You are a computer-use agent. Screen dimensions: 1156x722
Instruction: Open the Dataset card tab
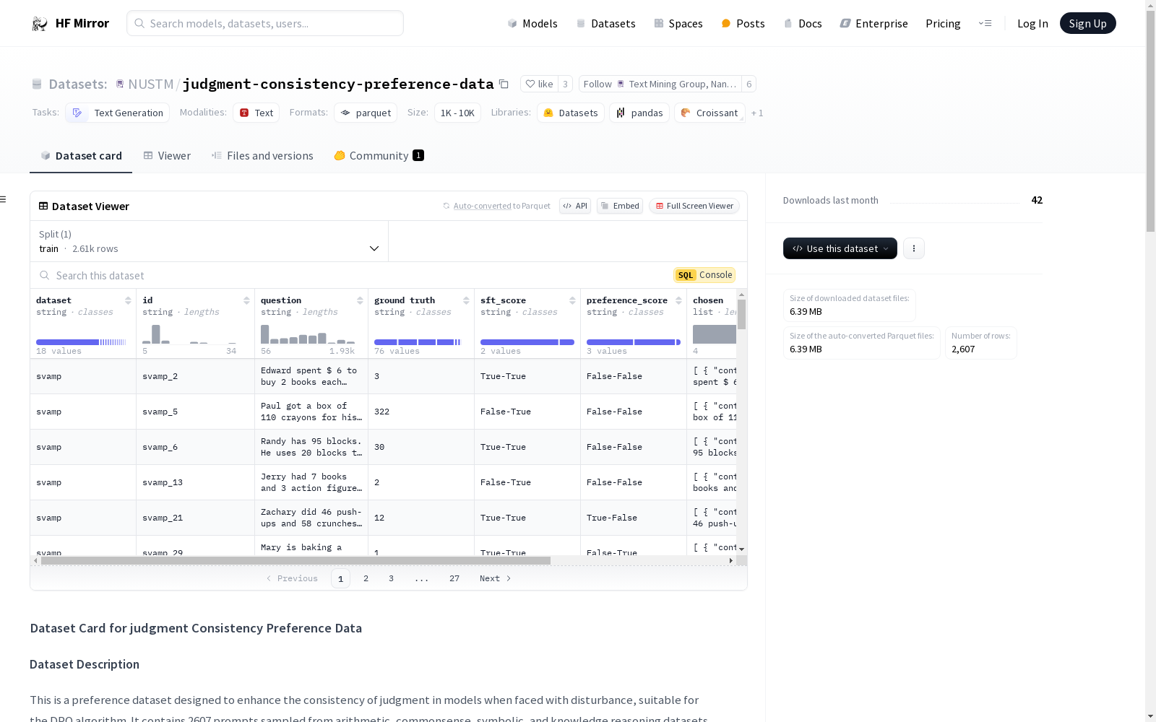pyautogui.click(x=81, y=156)
